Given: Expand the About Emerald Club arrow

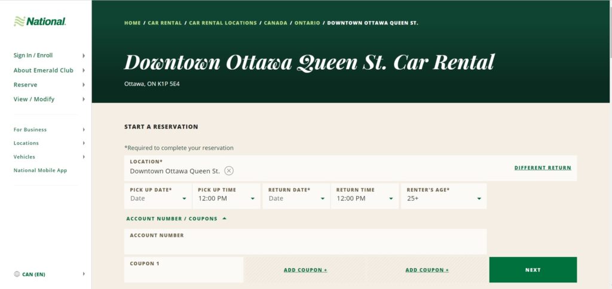Looking at the screenshot, I should (x=84, y=70).
